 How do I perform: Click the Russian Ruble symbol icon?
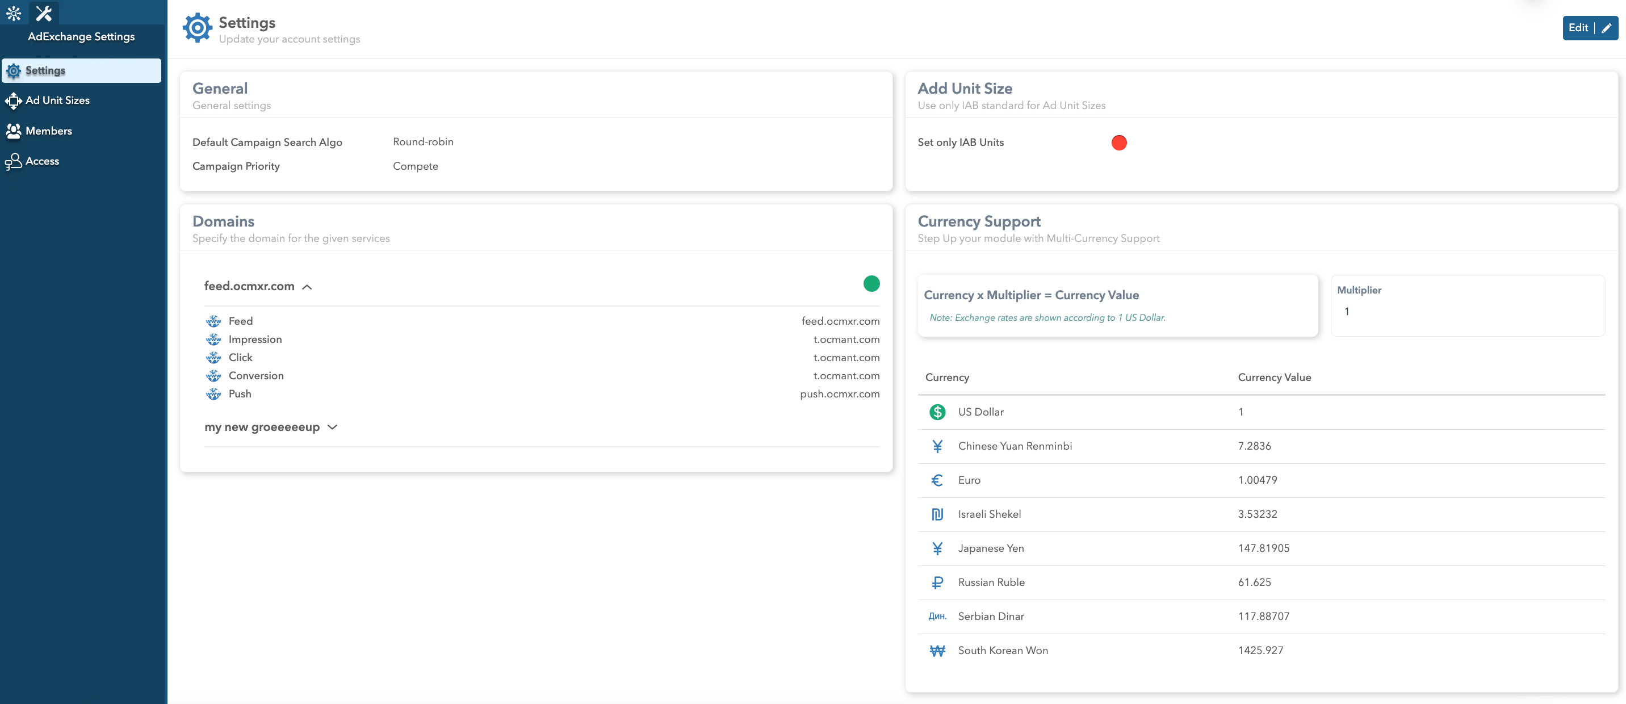pos(937,583)
